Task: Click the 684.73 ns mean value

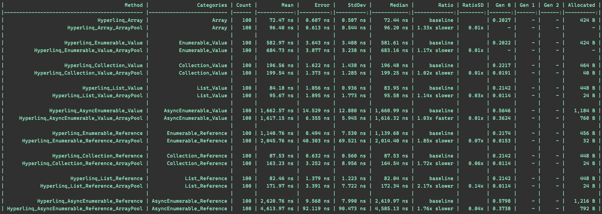Action: pyautogui.click(x=280, y=50)
